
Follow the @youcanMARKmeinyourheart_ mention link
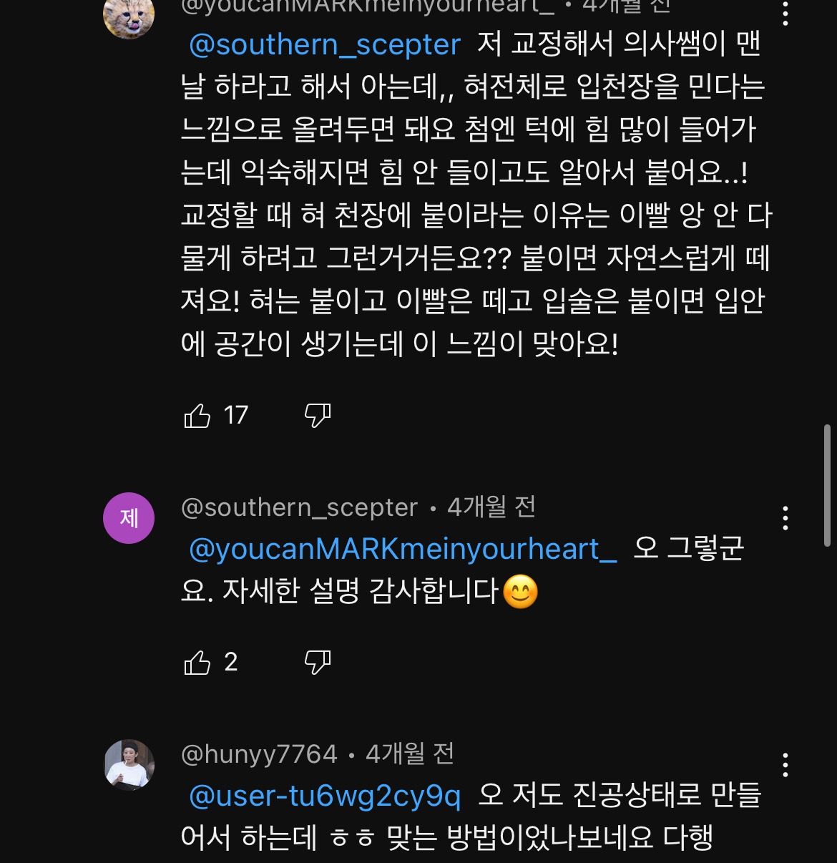403,549
